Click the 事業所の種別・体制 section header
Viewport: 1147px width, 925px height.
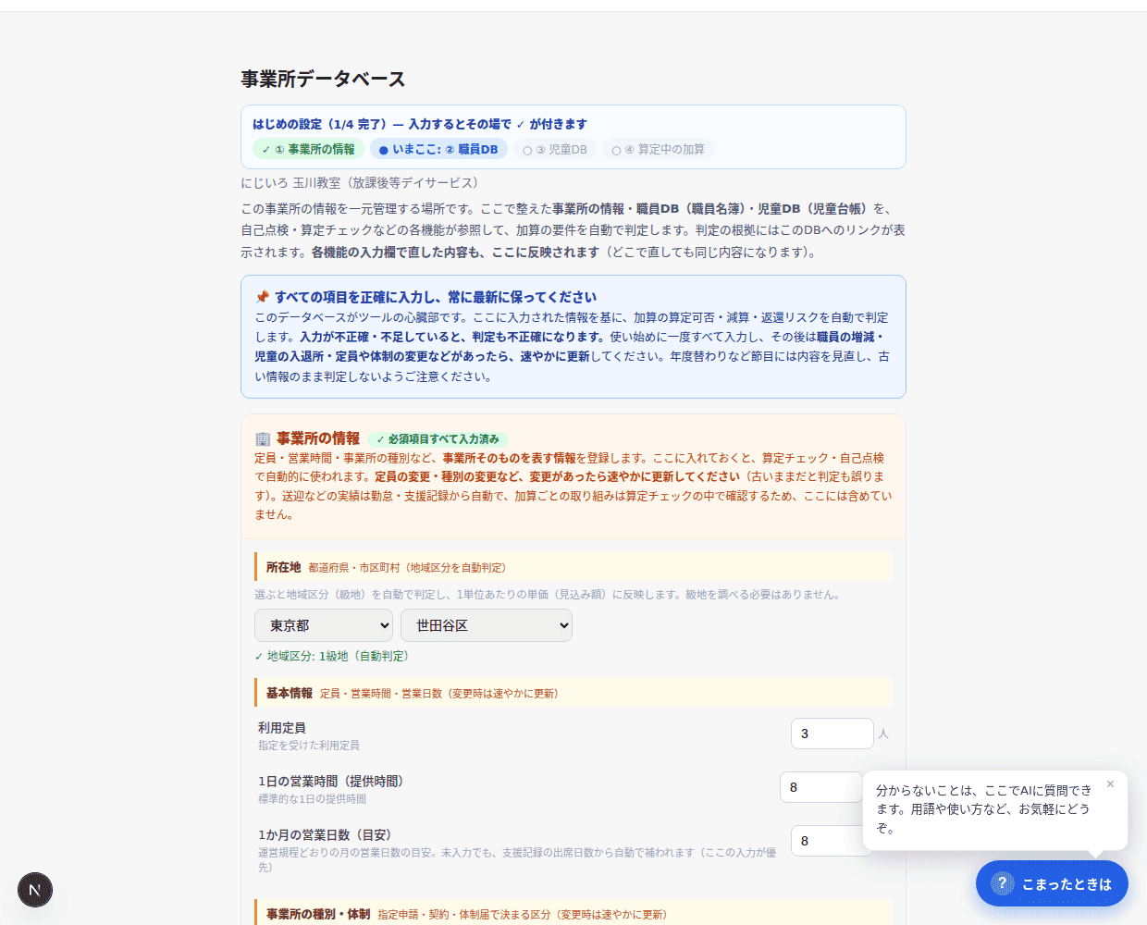coord(573,913)
